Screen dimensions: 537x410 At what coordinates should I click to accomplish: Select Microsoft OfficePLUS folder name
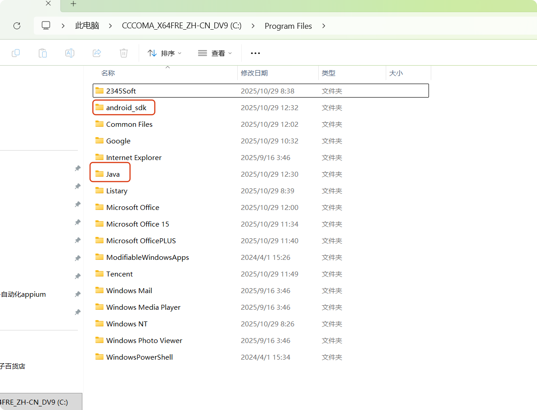click(x=141, y=241)
